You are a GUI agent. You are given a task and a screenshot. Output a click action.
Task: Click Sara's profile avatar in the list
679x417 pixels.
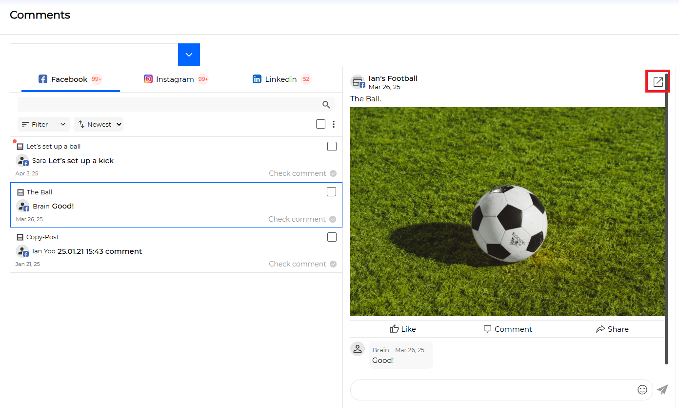[22, 161]
